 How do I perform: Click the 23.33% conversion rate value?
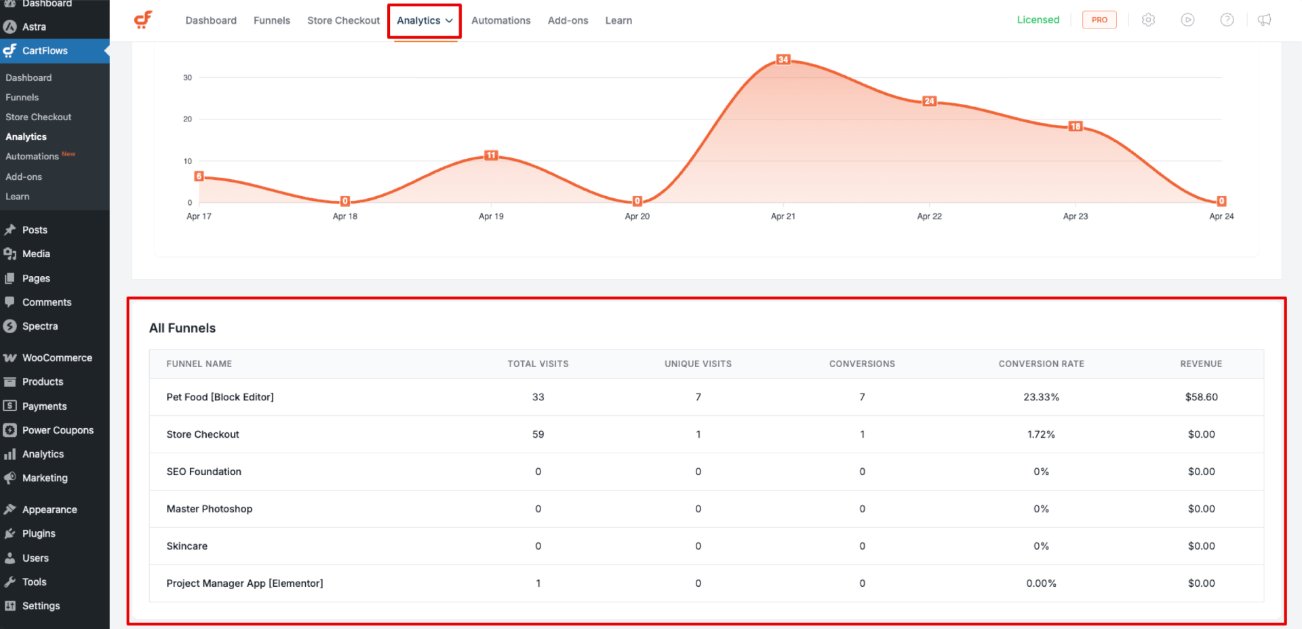click(x=1041, y=397)
